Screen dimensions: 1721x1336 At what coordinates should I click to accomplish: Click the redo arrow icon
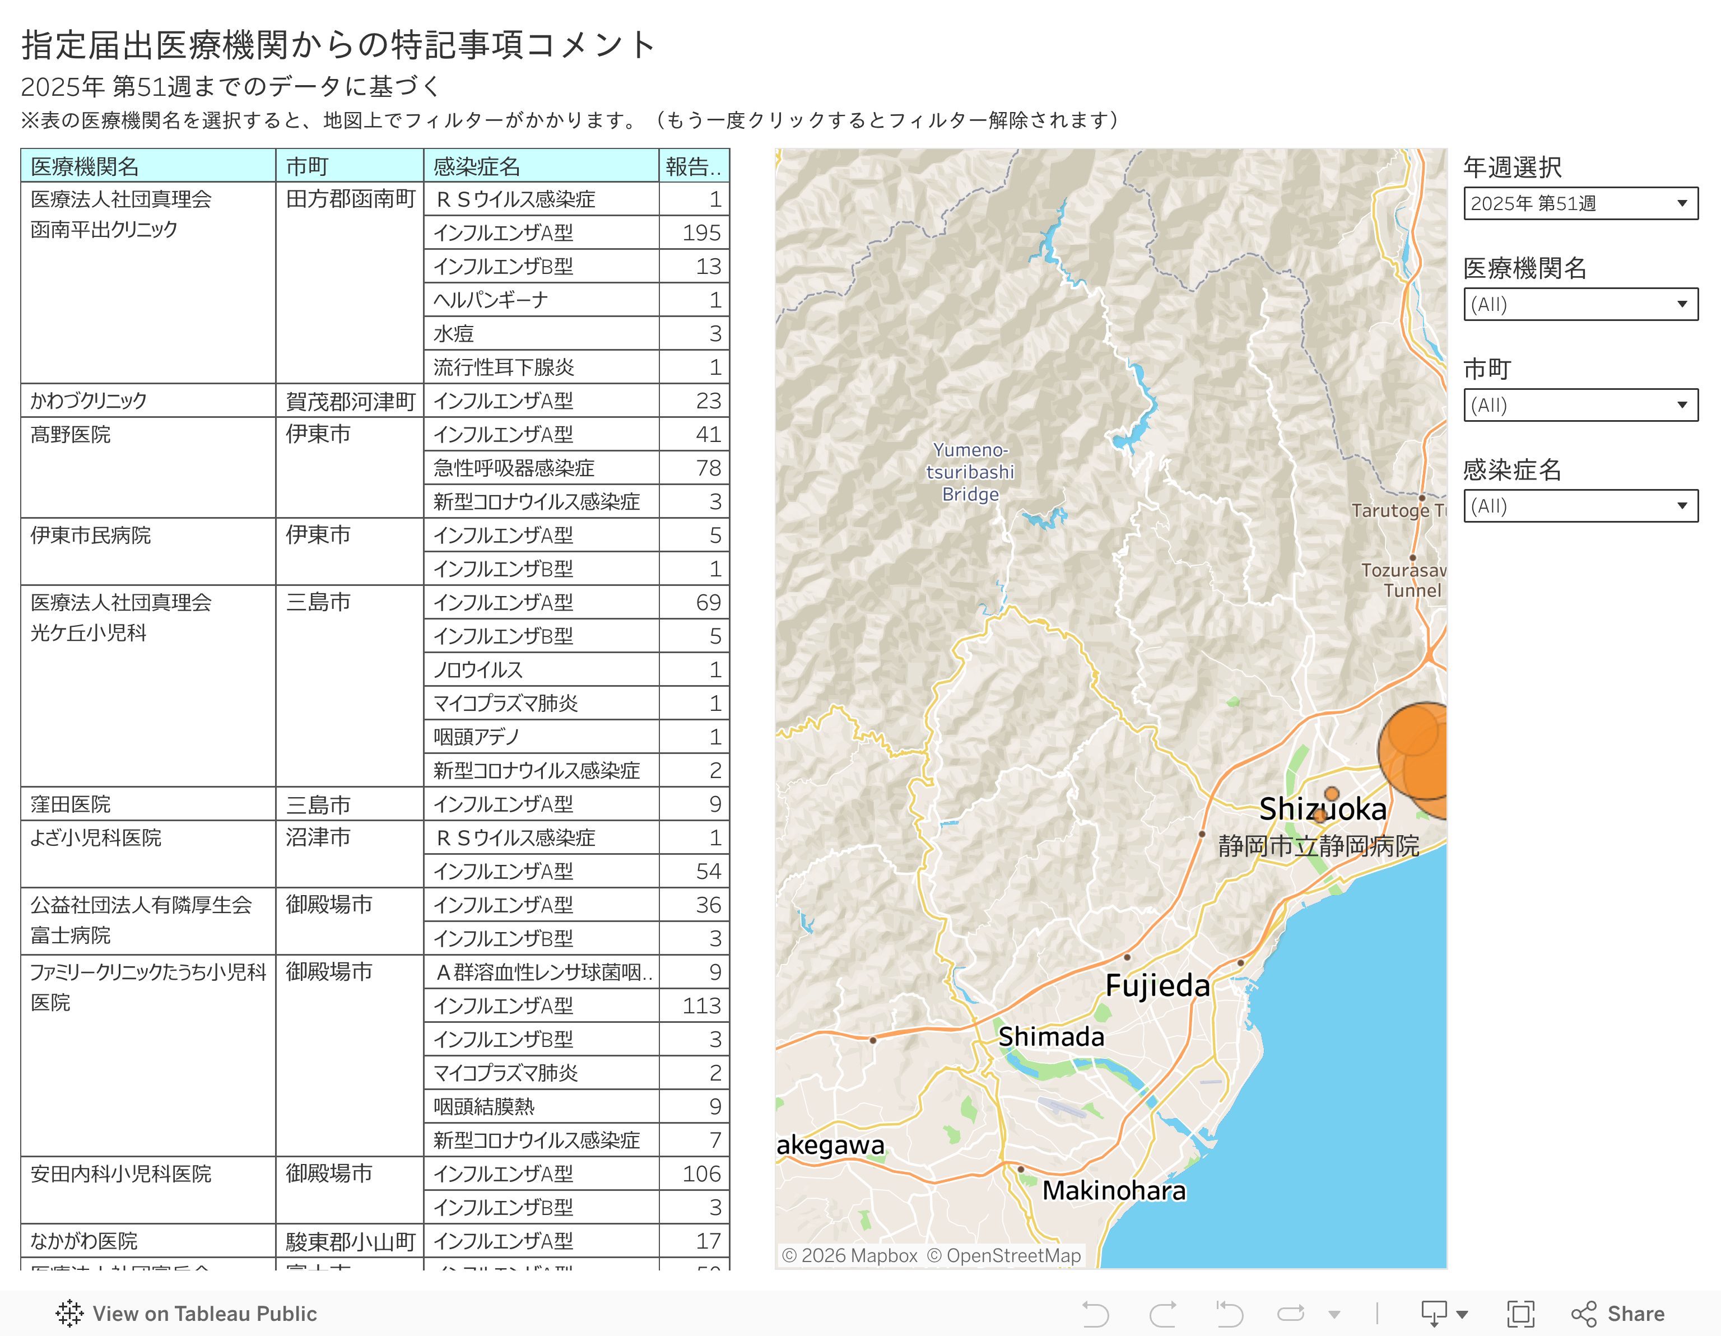click(1163, 1314)
